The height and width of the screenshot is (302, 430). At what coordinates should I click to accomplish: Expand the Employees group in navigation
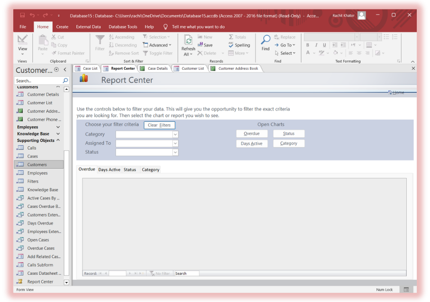tap(58, 127)
